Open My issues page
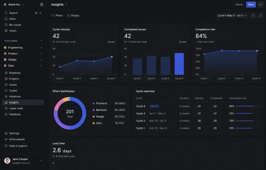The height and width of the screenshot is (170, 266). point(23,25)
